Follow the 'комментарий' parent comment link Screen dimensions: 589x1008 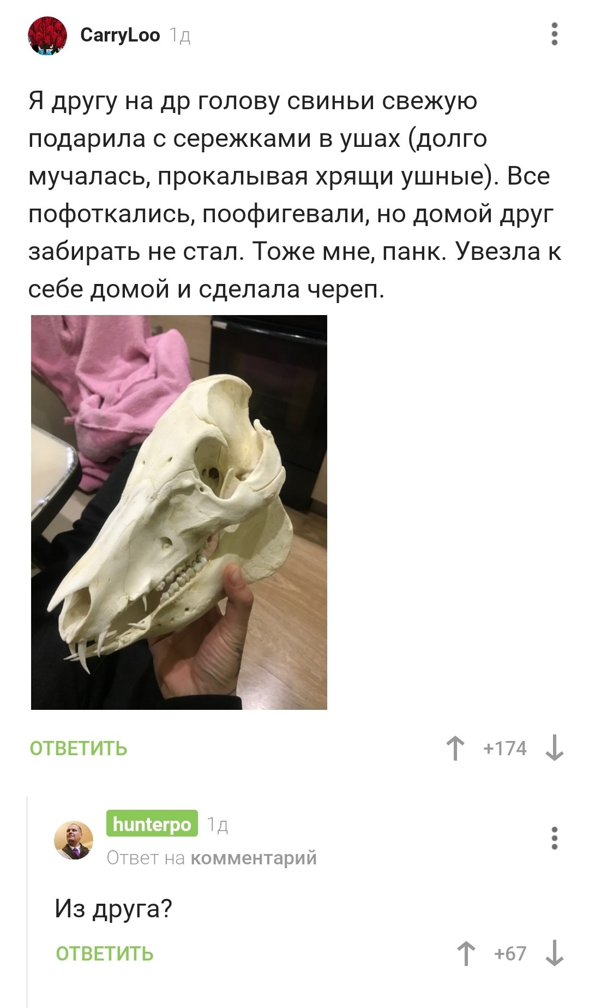pyautogui.click(x=254, y=858)
